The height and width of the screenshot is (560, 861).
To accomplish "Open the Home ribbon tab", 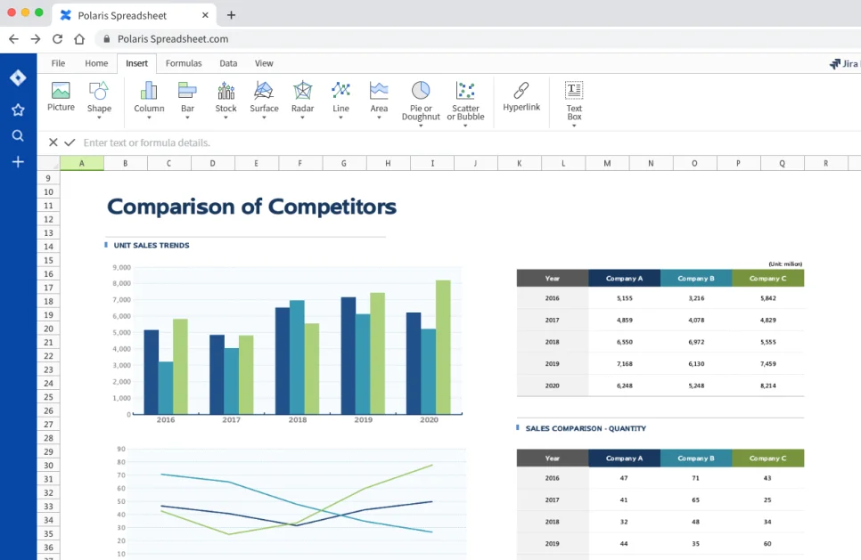I will [96, 63].
